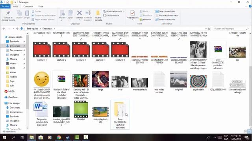This screenshot has width=252, height=141.
Task: Click Cortar scissors option
Action: coord(37,11)
